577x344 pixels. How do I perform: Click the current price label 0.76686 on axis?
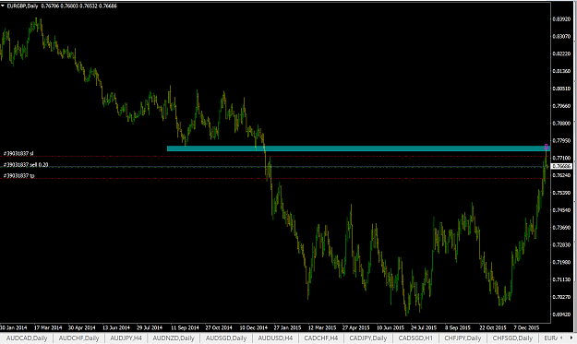(562, 167)
